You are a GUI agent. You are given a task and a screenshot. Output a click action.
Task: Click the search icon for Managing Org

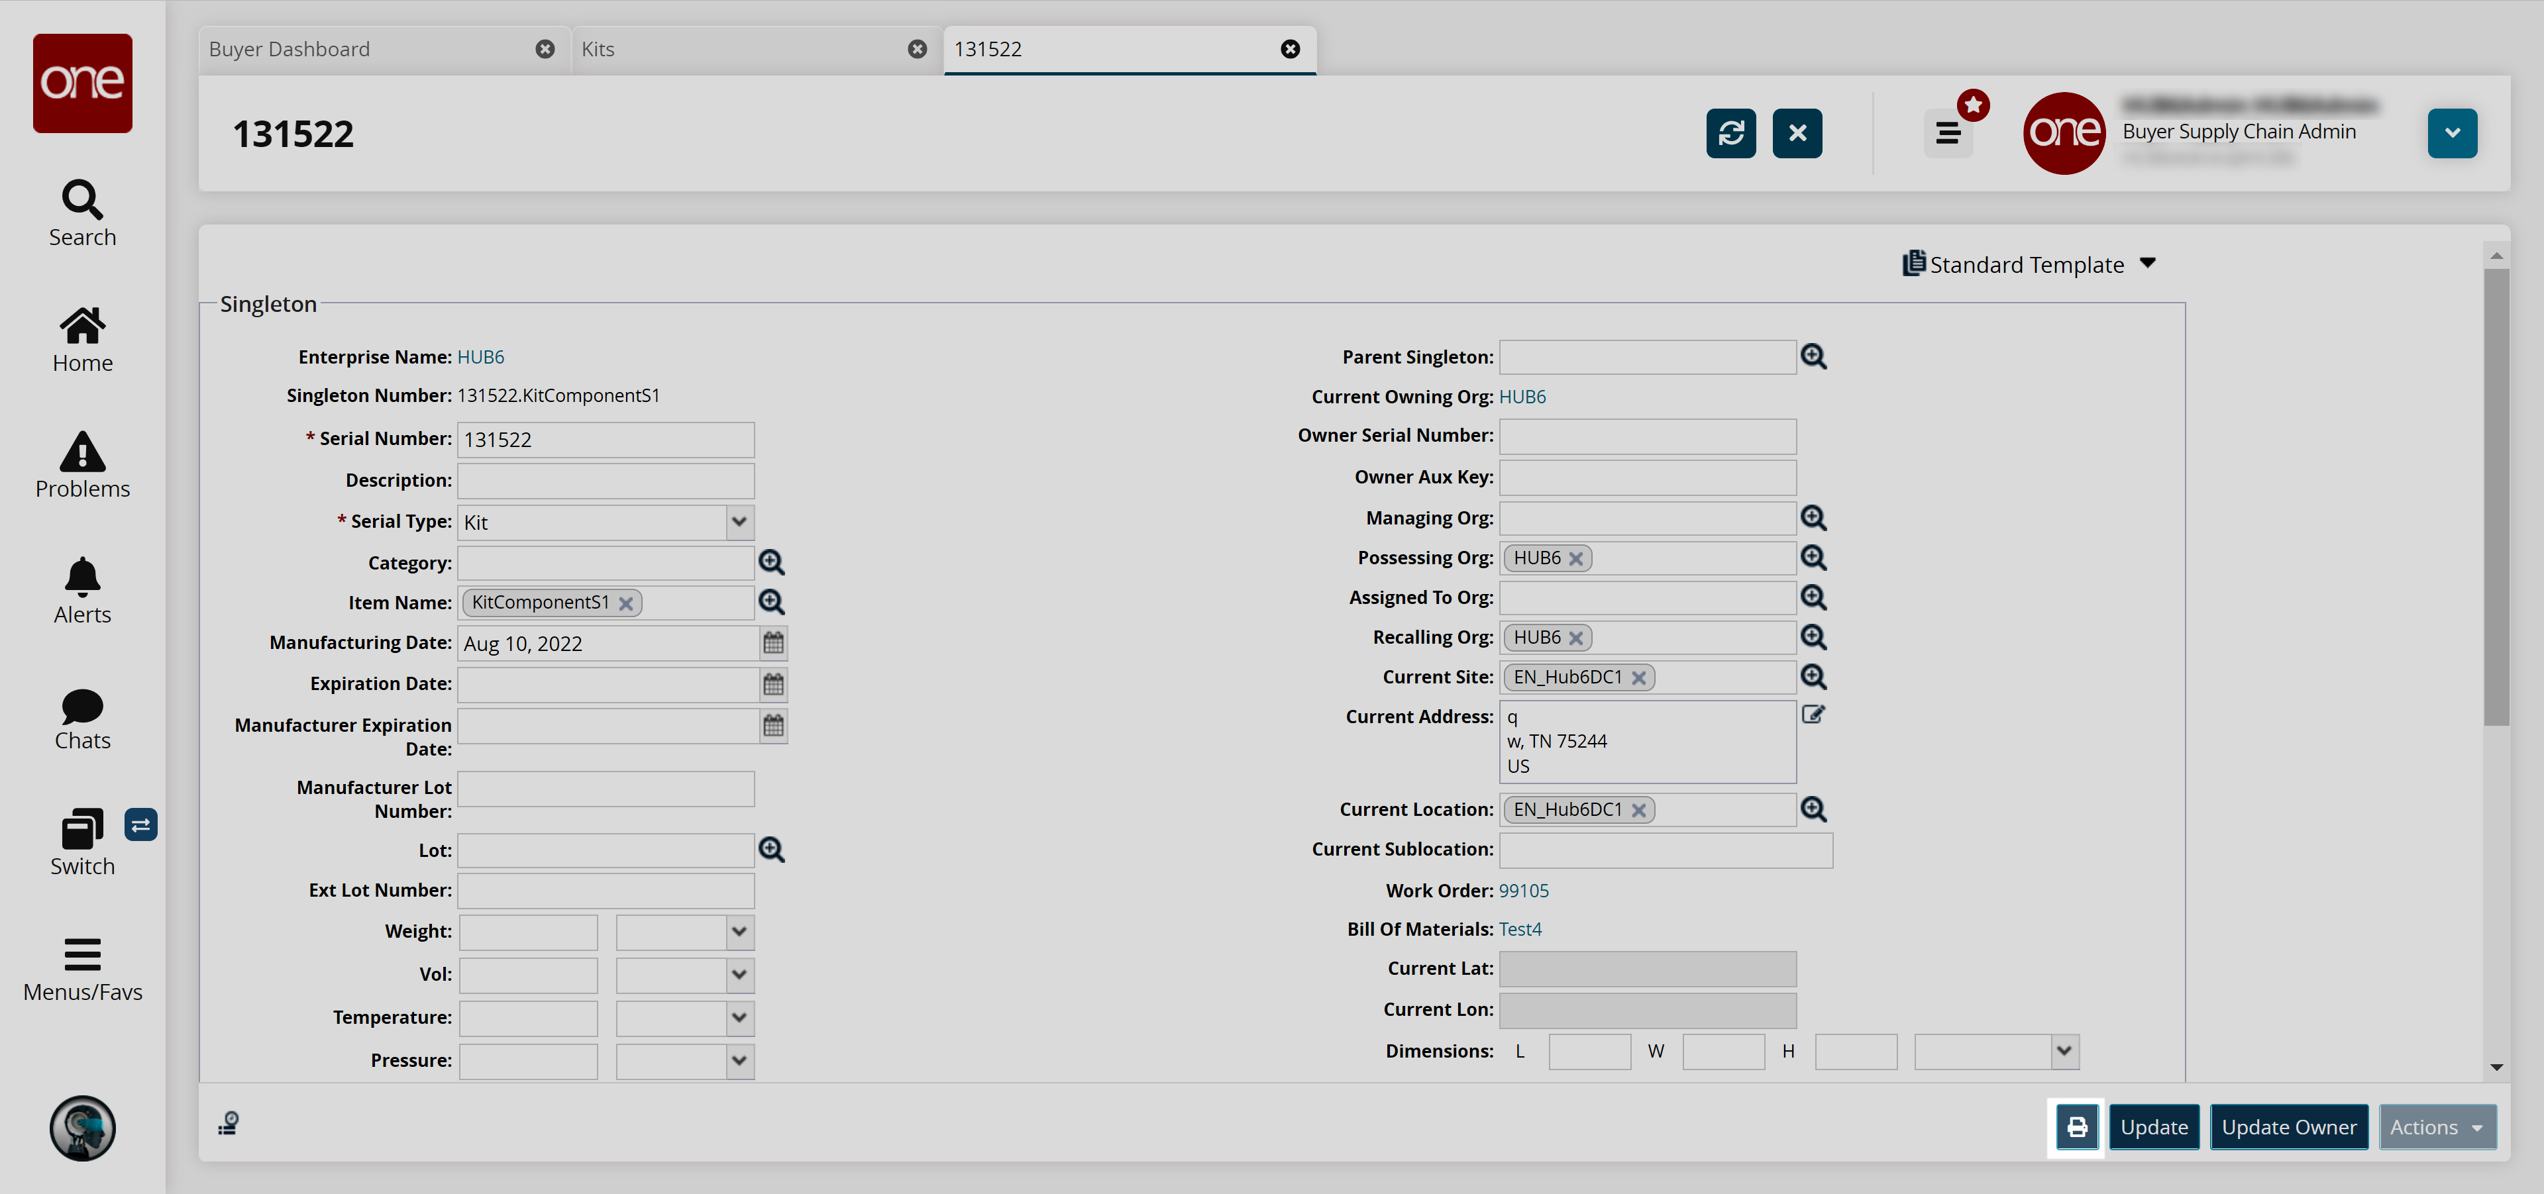click(x=1814, y=517)
